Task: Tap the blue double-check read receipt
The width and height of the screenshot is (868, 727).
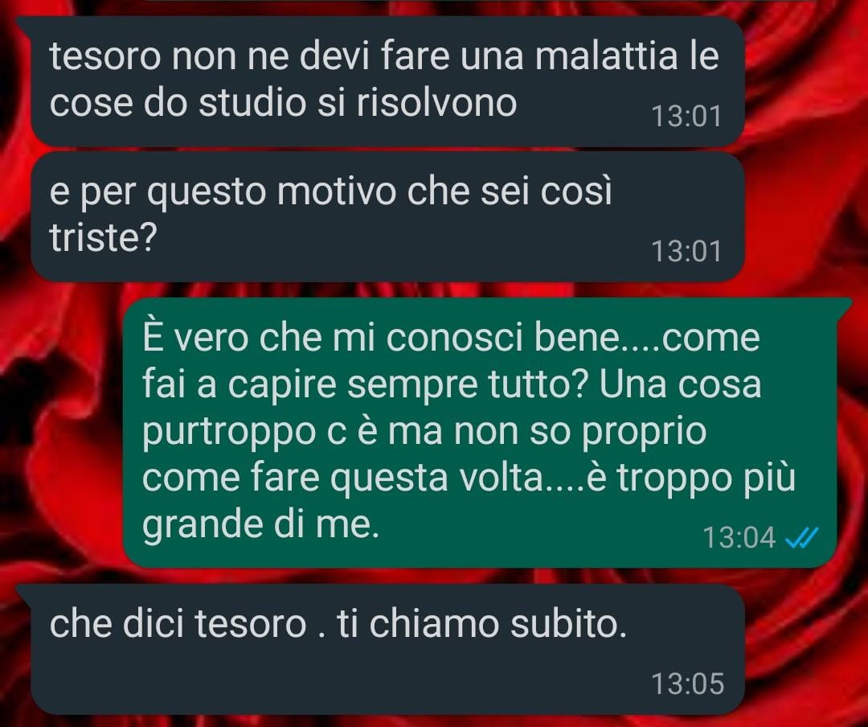Action: click(x=802, y=537)
